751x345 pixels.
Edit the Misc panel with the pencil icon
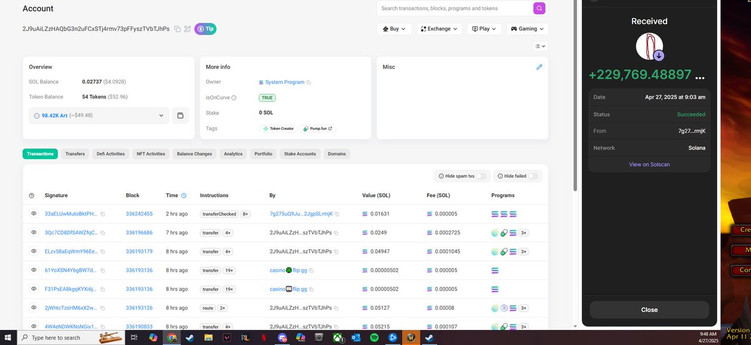[539, 67]
